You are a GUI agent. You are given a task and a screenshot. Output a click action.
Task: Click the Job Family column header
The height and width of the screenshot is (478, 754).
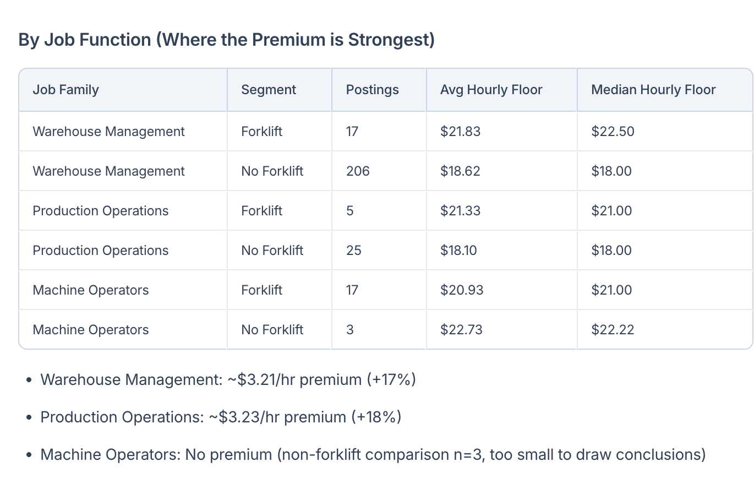[x=65, y=90]
